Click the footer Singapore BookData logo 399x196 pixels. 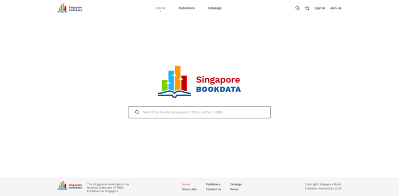click(x=70, y=186)
